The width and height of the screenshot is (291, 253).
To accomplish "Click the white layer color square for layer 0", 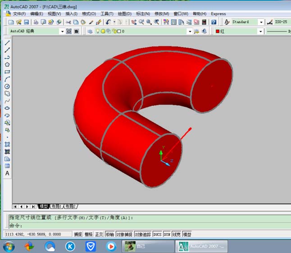I will [119, 32].
